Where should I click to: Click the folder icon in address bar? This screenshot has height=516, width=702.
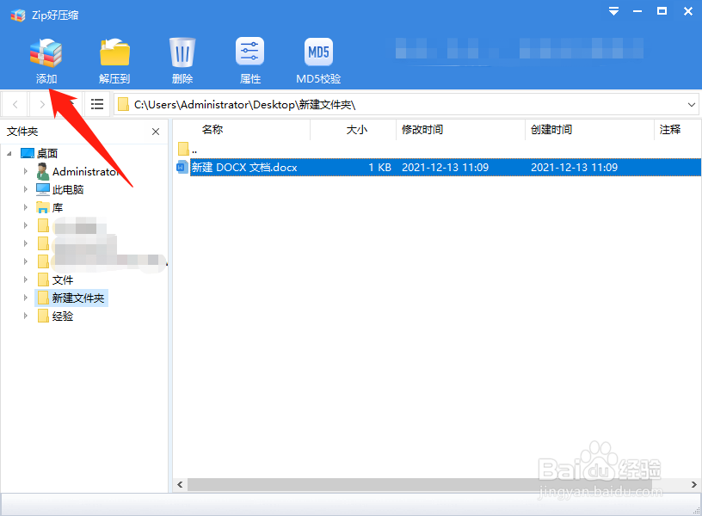coord(123,105)
